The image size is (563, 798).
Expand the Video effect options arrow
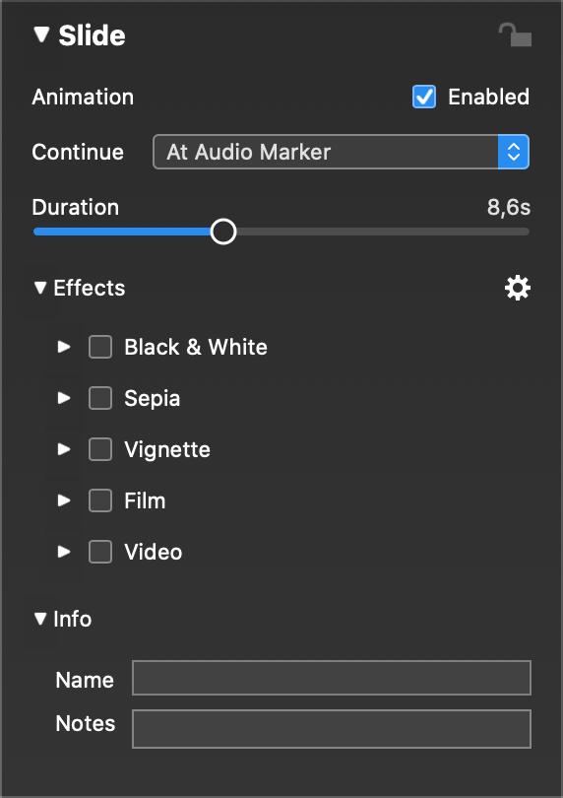(x=64, y=551)
